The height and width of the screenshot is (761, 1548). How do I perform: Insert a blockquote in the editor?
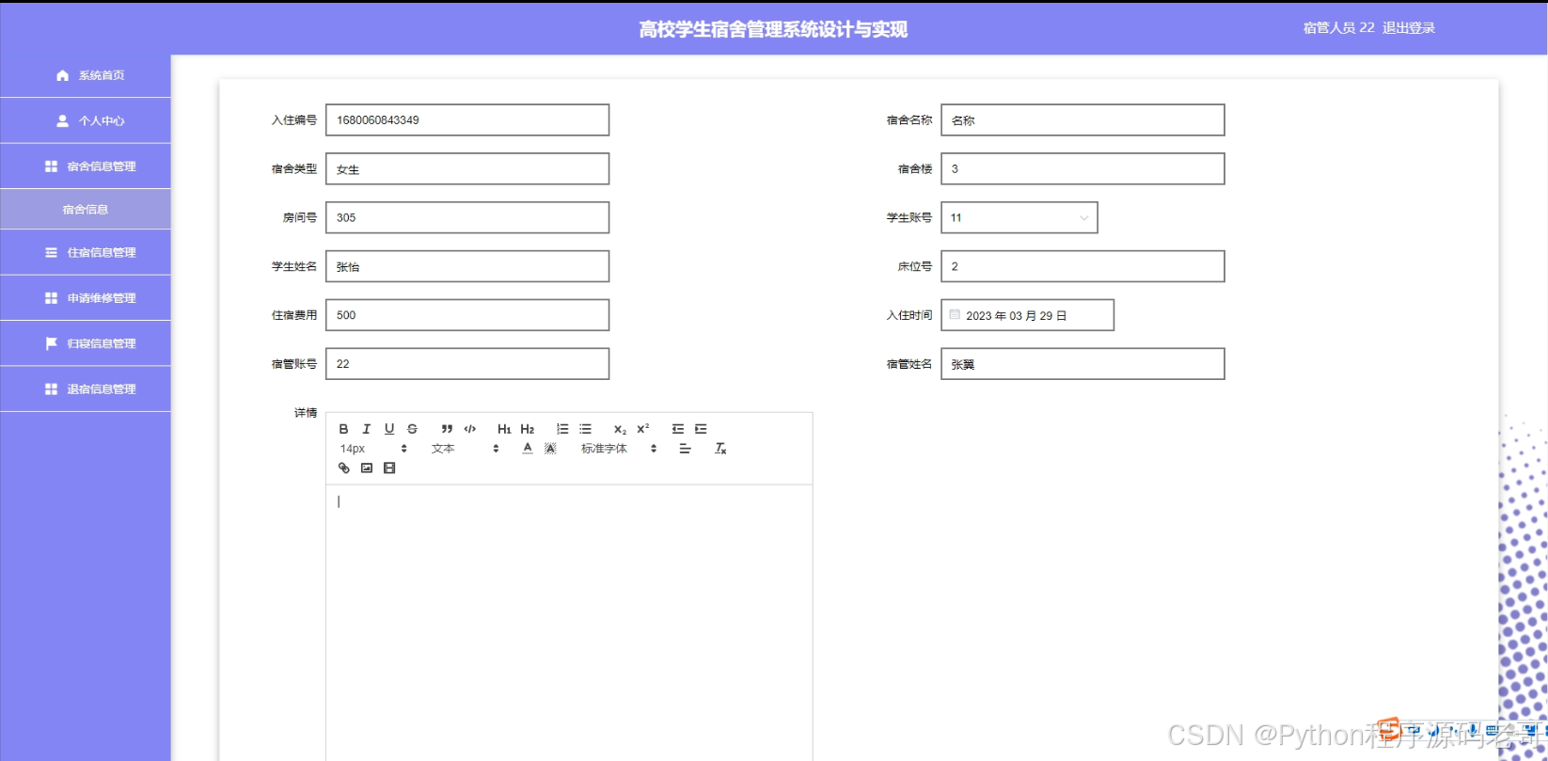coord(447,429)
